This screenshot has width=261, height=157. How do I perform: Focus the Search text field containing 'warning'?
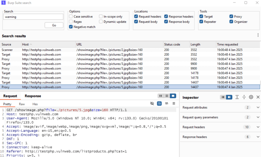33,17
